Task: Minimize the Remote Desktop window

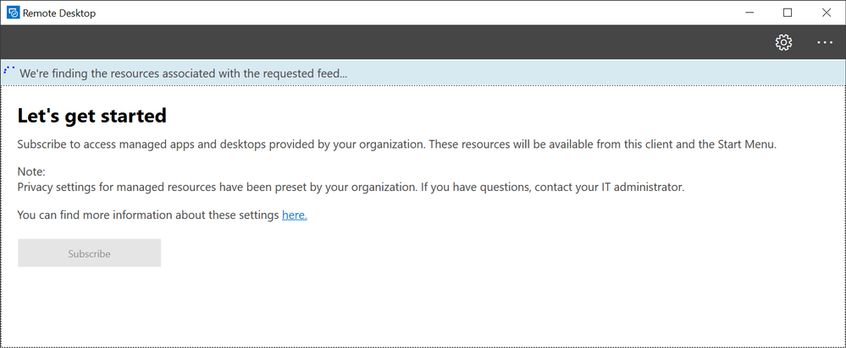Action: click(x=749, y=13)
